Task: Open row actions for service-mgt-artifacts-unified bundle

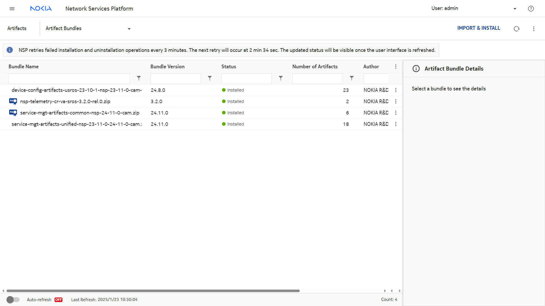Action: click(x=396, y=124)
